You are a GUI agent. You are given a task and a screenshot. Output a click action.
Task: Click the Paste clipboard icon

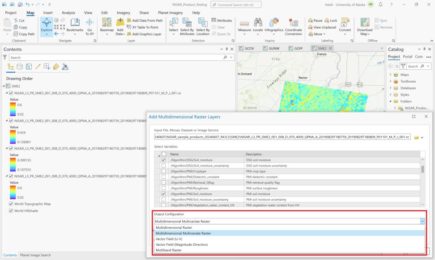point(7,23)
